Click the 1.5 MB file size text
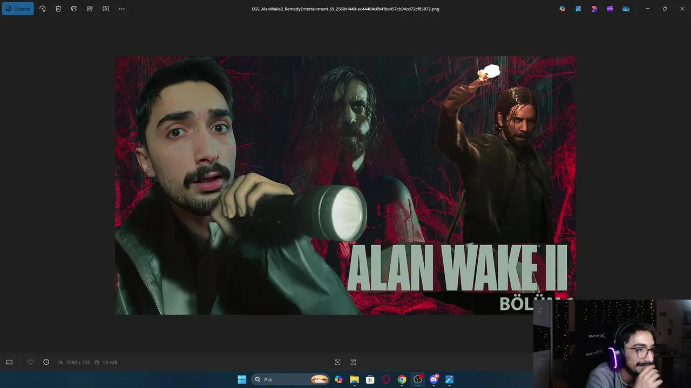This screenshot has height=388, width=691. click(110, 363)
